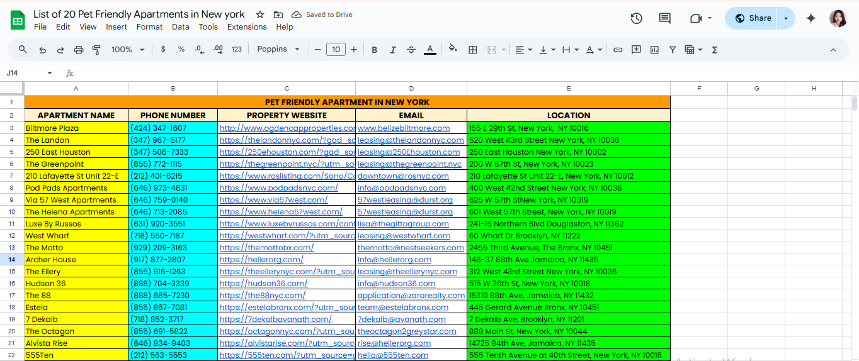Open the View menu
Screen dimensions: 859x361
(88, 27)
